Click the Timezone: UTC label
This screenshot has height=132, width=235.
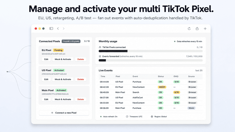[x=136, y=116]
